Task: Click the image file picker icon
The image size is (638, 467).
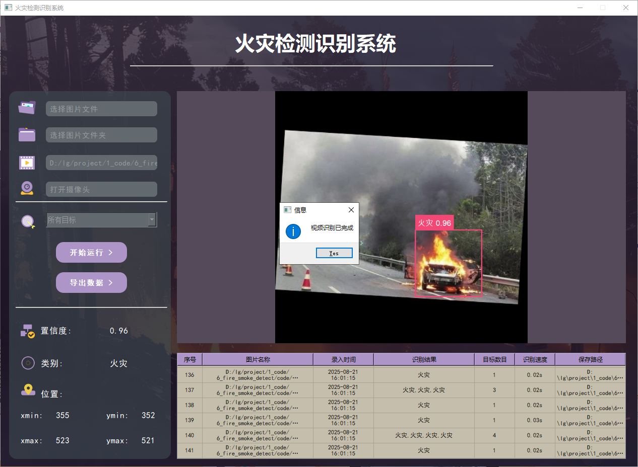Action: click(x=27, y=108)
